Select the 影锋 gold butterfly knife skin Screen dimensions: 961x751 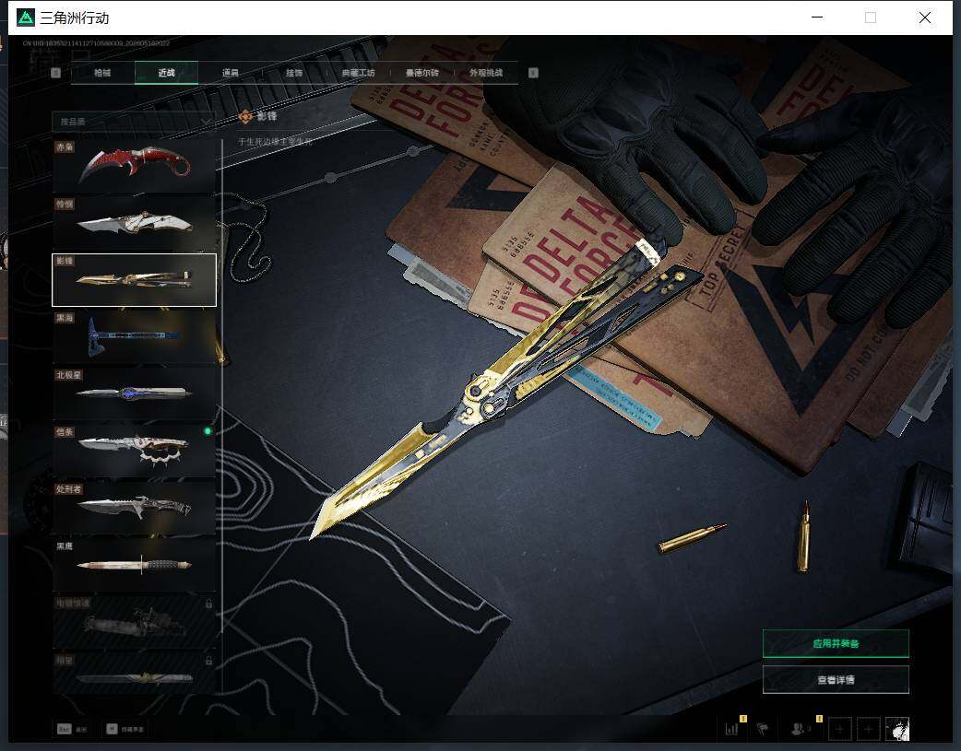pos(135,279)
